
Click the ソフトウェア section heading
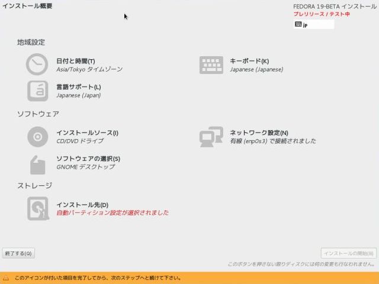point(38,114)
